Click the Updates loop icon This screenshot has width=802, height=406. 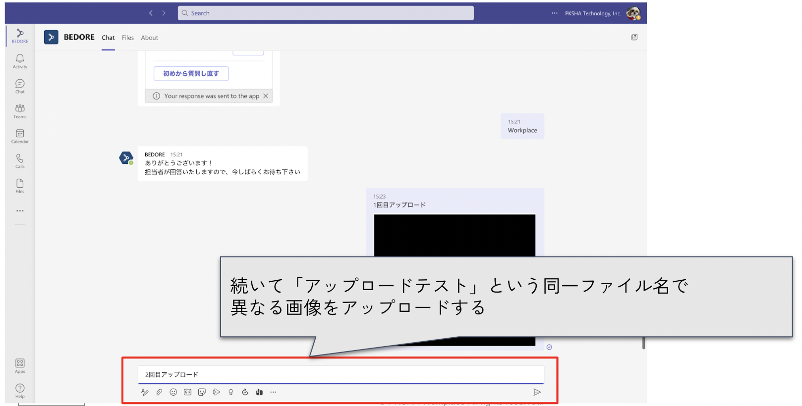(245, 392)
